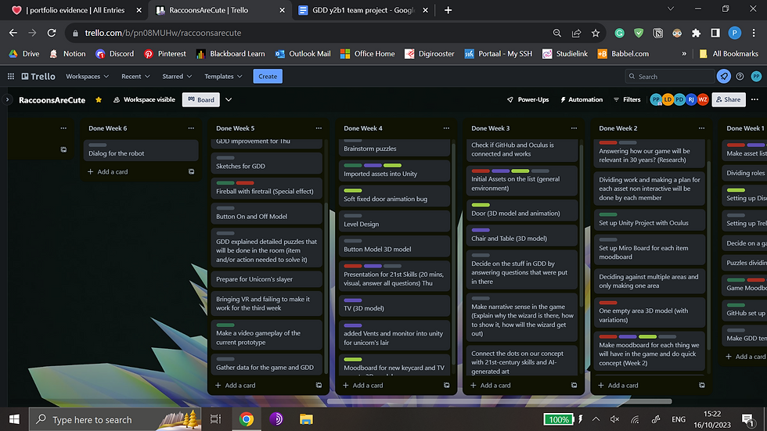Open Done Week 2 list actions menu
Screen dimensions: 767x431
pos(701,128)
